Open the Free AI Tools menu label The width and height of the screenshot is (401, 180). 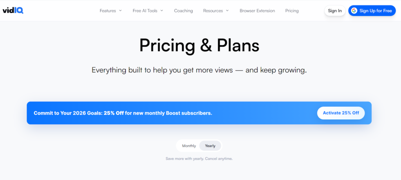pos(145,11)
